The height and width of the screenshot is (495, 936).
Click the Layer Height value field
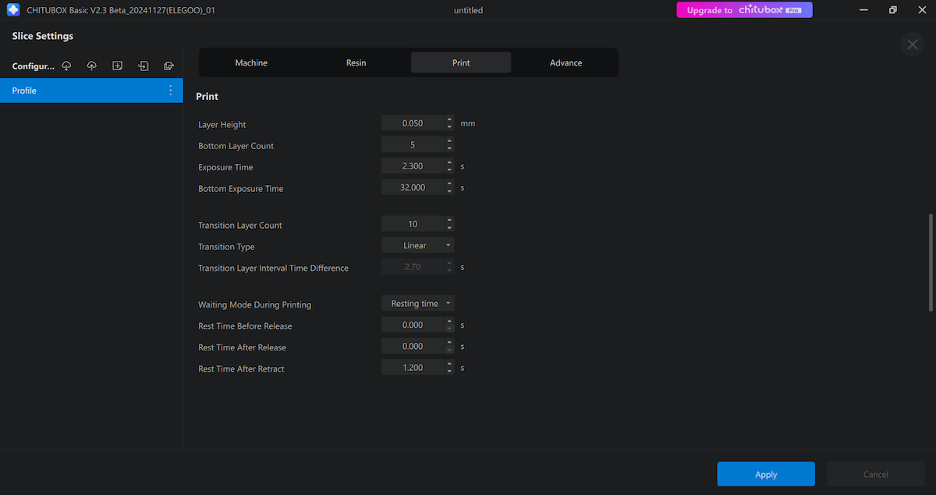pyautogui.click(x=413, y=123)
